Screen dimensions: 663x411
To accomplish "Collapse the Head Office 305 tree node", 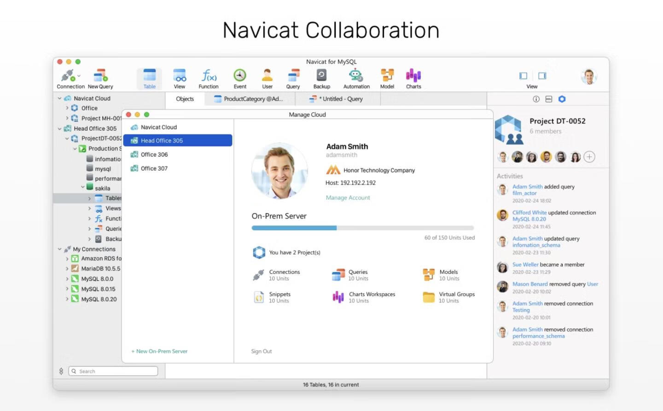I will point(59,128).
